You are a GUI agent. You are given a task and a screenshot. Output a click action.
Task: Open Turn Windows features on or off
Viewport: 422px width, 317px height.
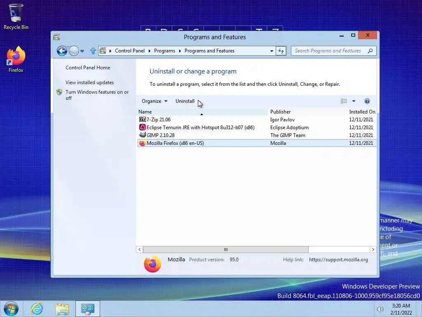97,95
